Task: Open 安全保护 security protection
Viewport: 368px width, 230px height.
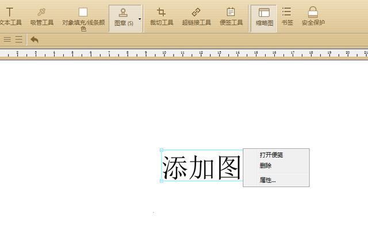Action: pos(313,17)
